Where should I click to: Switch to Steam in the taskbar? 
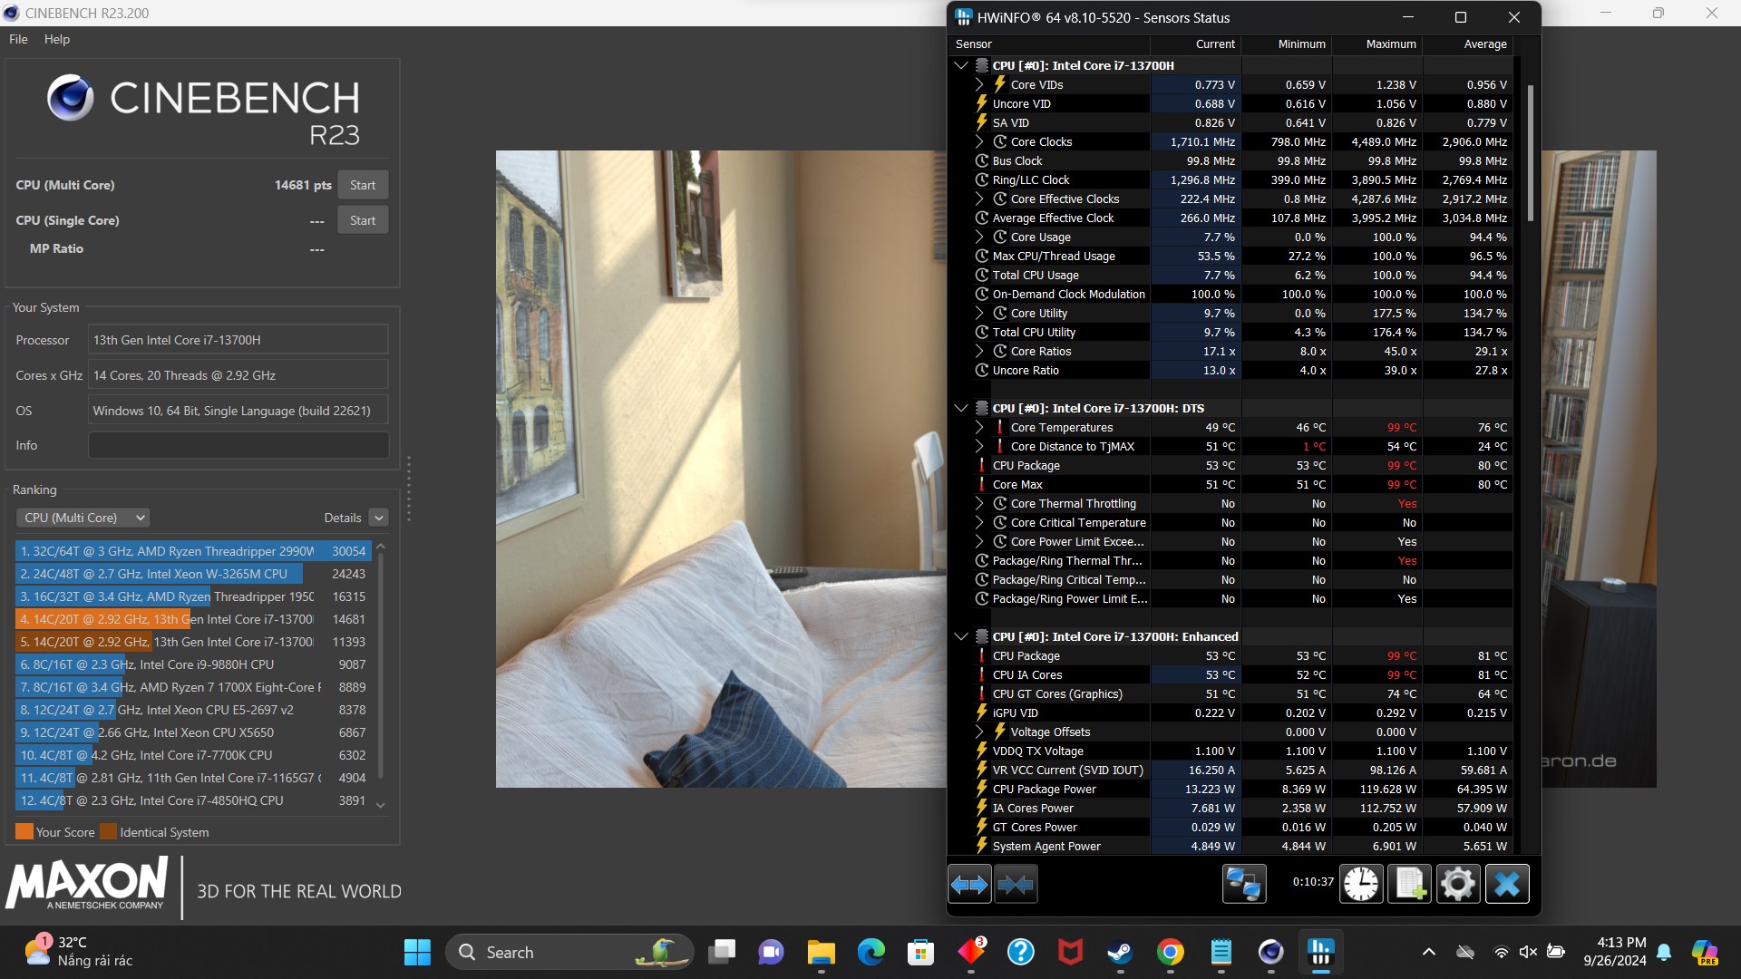click(1120, 952)
